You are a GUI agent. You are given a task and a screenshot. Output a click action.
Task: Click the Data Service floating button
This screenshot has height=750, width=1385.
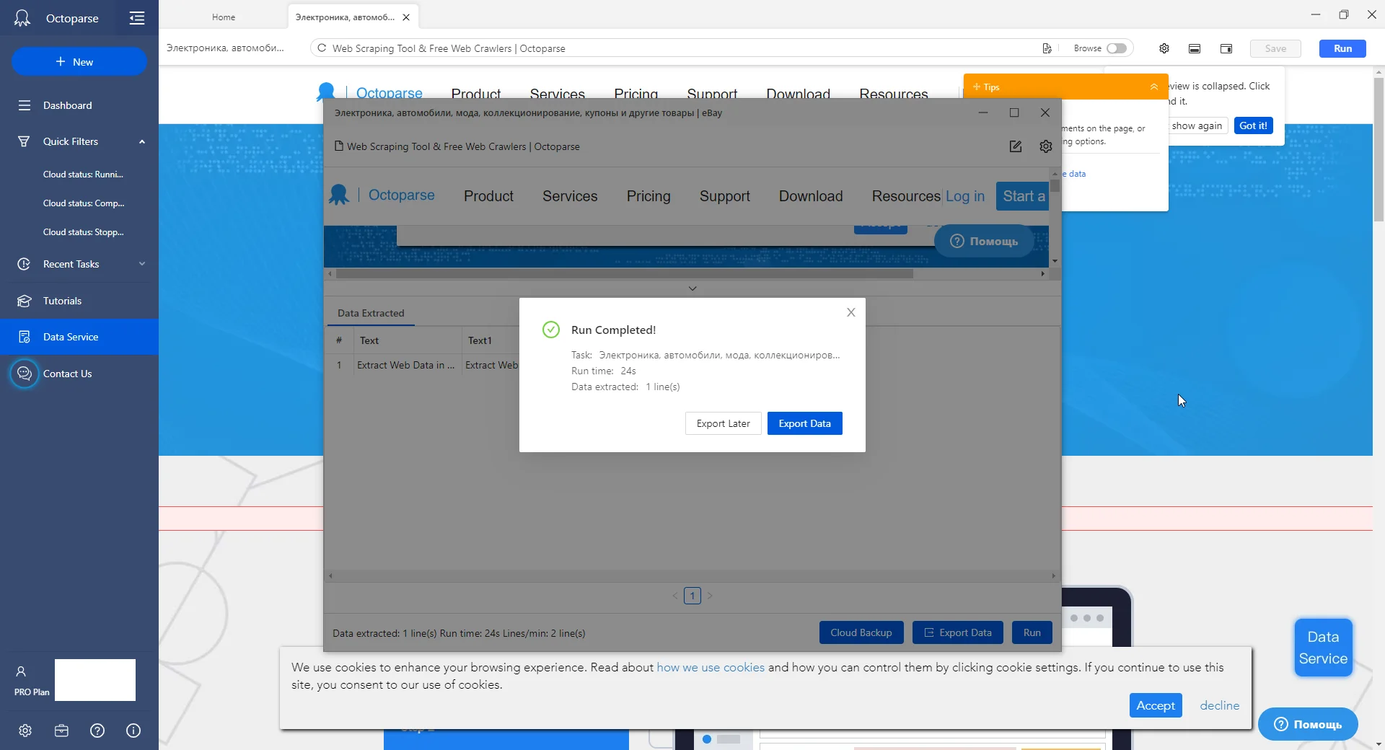(x=1324, y=648)
